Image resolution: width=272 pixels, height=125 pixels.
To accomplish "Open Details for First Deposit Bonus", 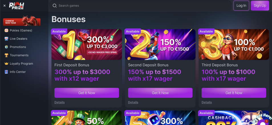I will 60,102.
